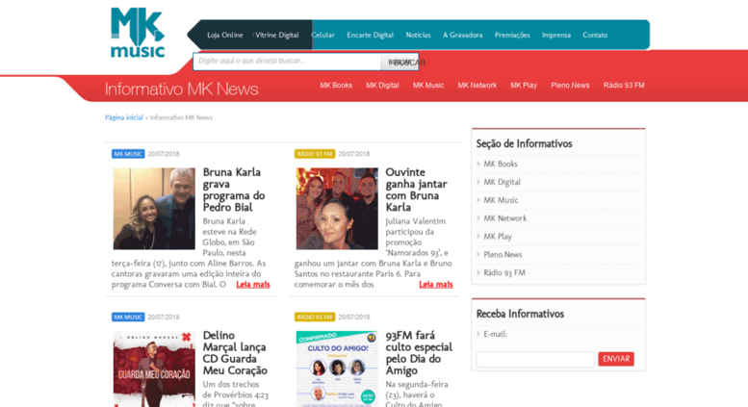Open the Culto do Amigo flyer thumbnail
This screenshot has height=407, width=748.
pyautogui.click(x=337, y=369)
